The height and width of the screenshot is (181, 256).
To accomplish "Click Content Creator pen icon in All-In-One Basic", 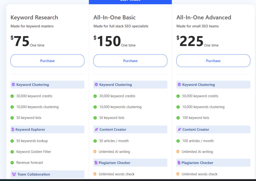I will [96, 129].
